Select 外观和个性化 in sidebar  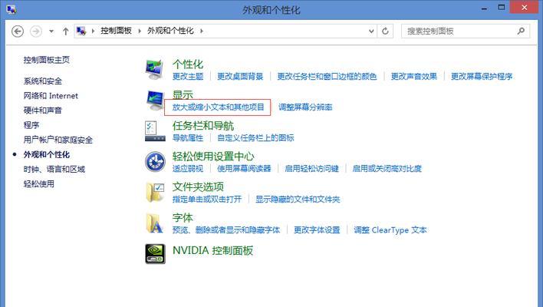click(x=47, y=154)
